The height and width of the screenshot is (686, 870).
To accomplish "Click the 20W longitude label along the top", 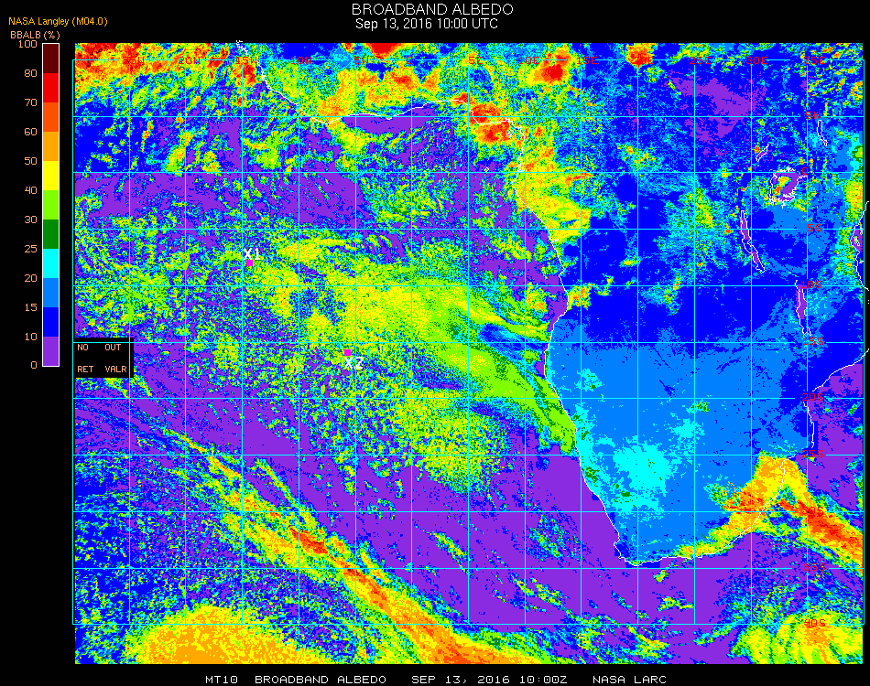I will (x=189, y=60).
